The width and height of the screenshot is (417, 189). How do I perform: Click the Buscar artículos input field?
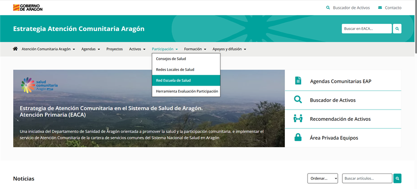367,179
